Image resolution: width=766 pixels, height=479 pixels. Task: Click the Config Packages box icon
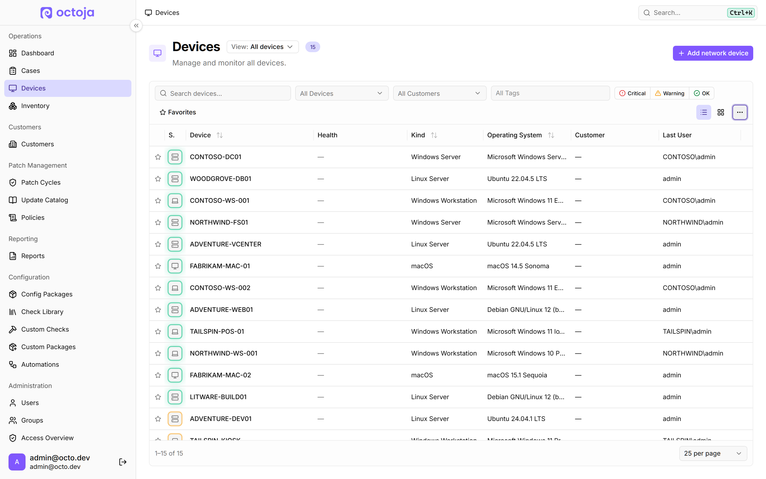[13, 294]
